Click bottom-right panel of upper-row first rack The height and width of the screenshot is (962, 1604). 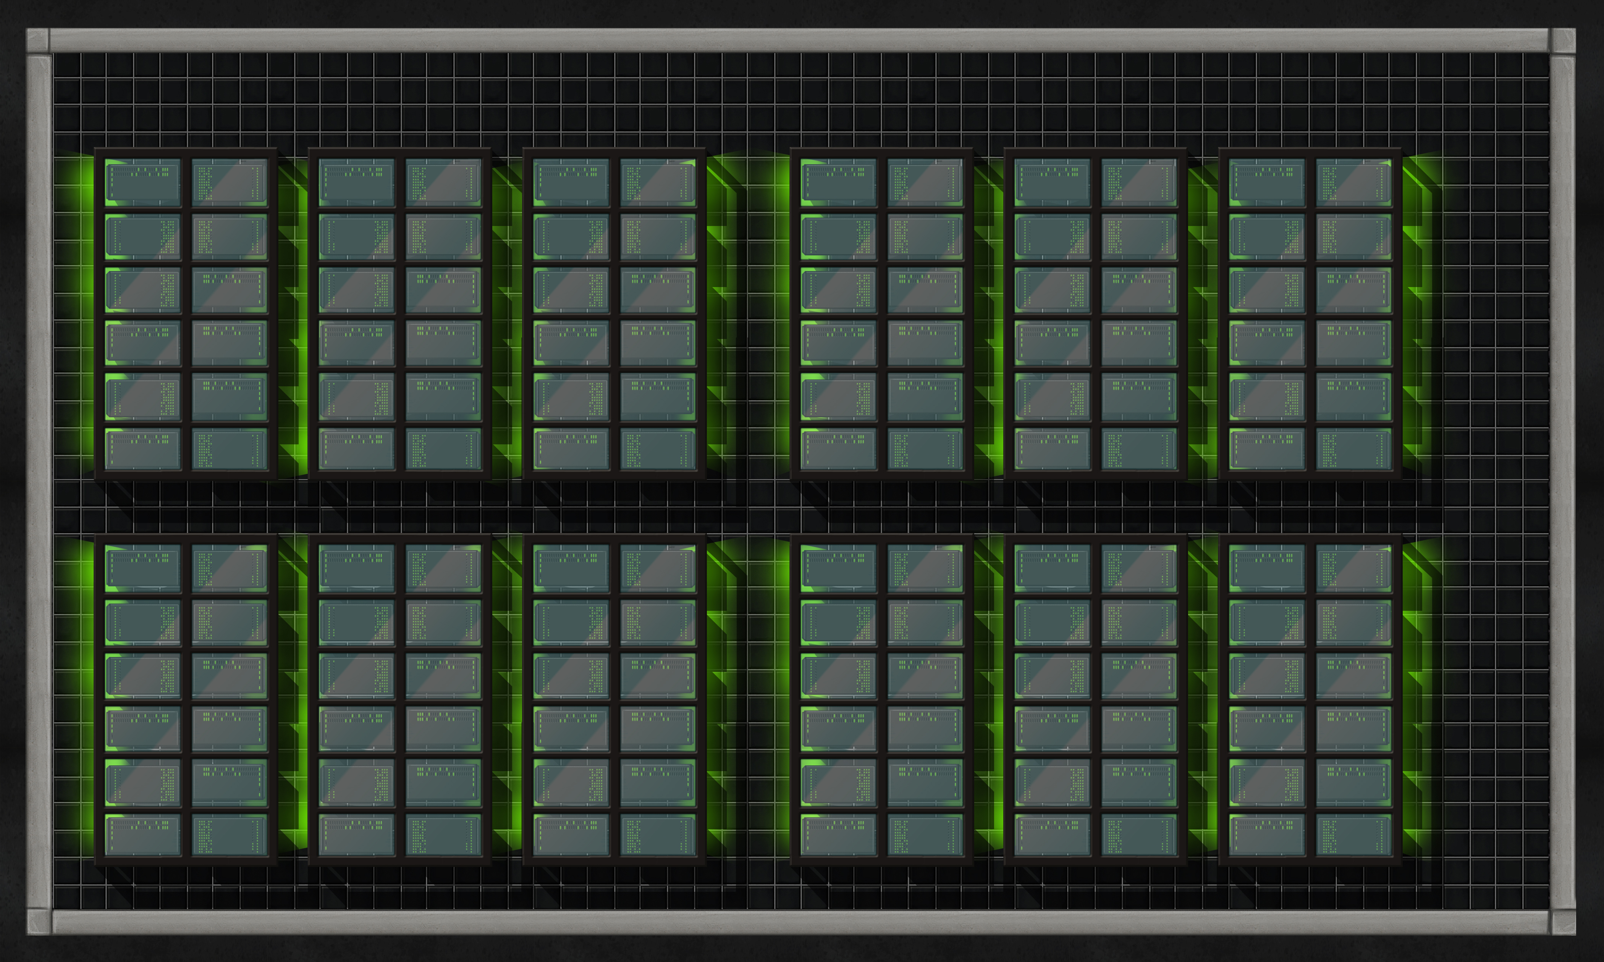point(230,448)
